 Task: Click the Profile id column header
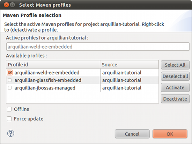click(x=53, y=64)
